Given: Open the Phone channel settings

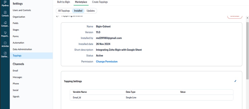Looking at the screenshot, I should [16, 84].
